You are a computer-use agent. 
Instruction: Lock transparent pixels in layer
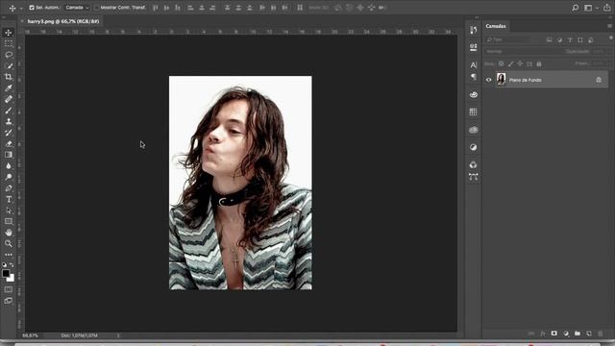(x=501, y=63)
